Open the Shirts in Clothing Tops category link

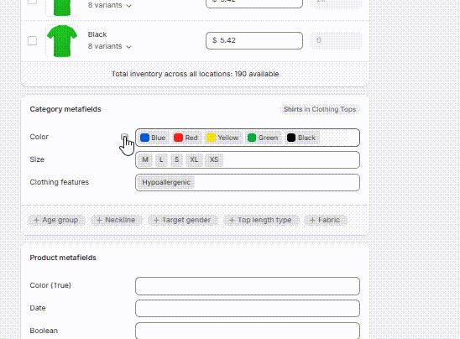(320, 109)
